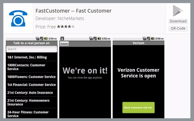194x121 pixels.
Task: Open the QR-Code button
Action: point(178,28)
